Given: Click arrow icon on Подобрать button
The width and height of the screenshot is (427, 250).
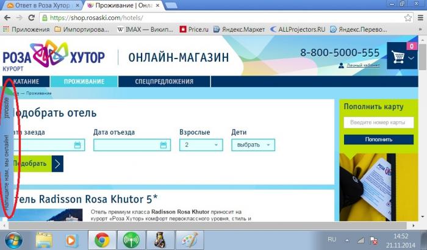Looking at the screenshot, I should [x=57, y=163].
